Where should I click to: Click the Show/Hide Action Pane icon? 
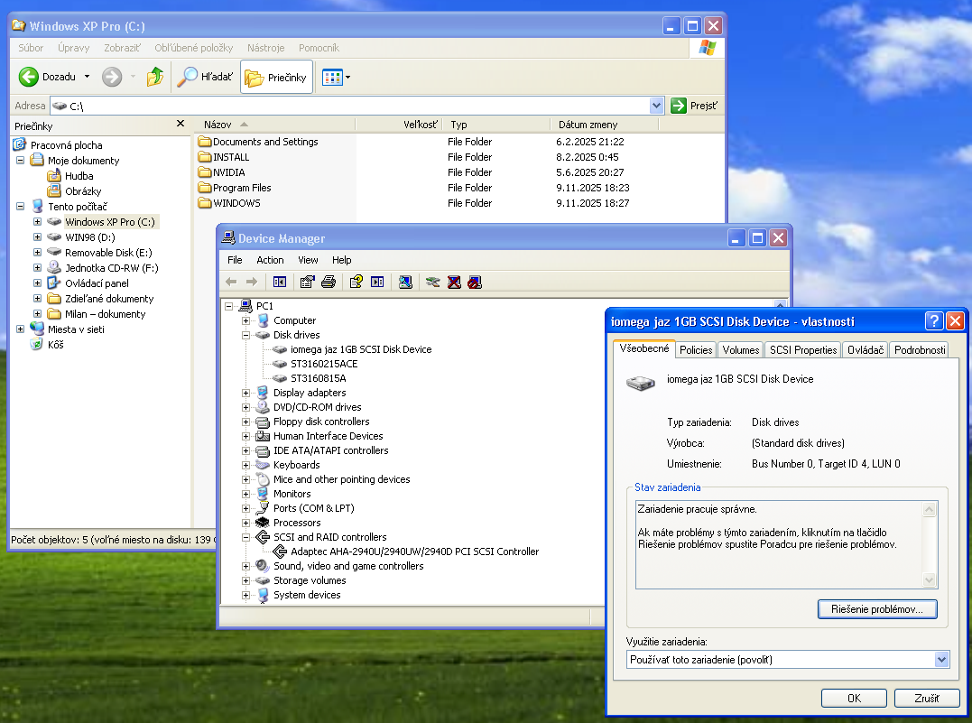pyautogui.click(x=377, y=283)
